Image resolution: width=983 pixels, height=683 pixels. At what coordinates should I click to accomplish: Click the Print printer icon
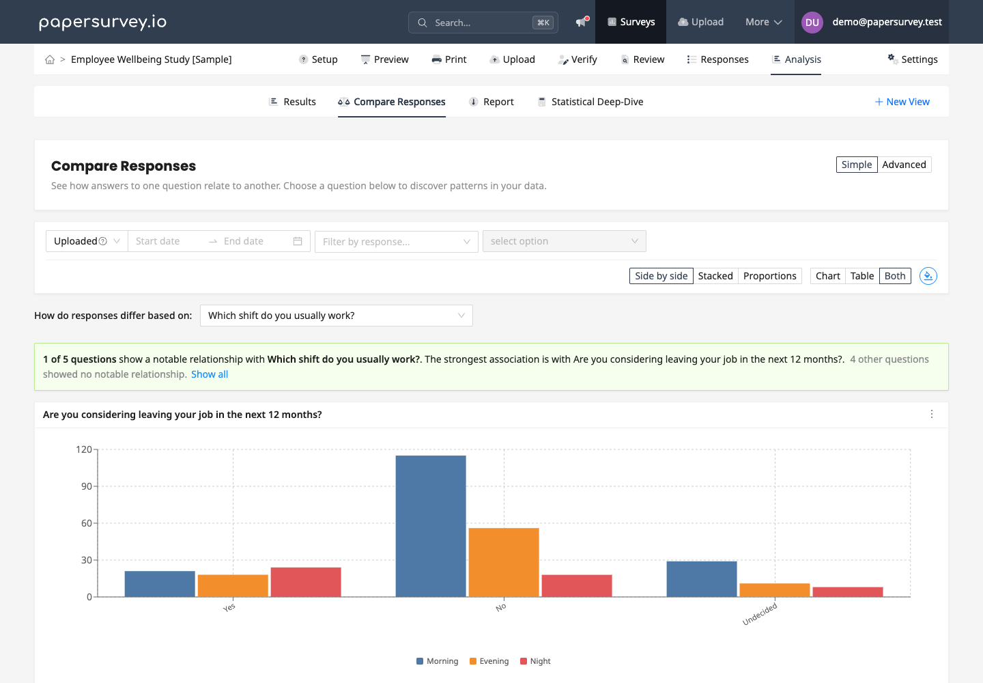point(436,59)
